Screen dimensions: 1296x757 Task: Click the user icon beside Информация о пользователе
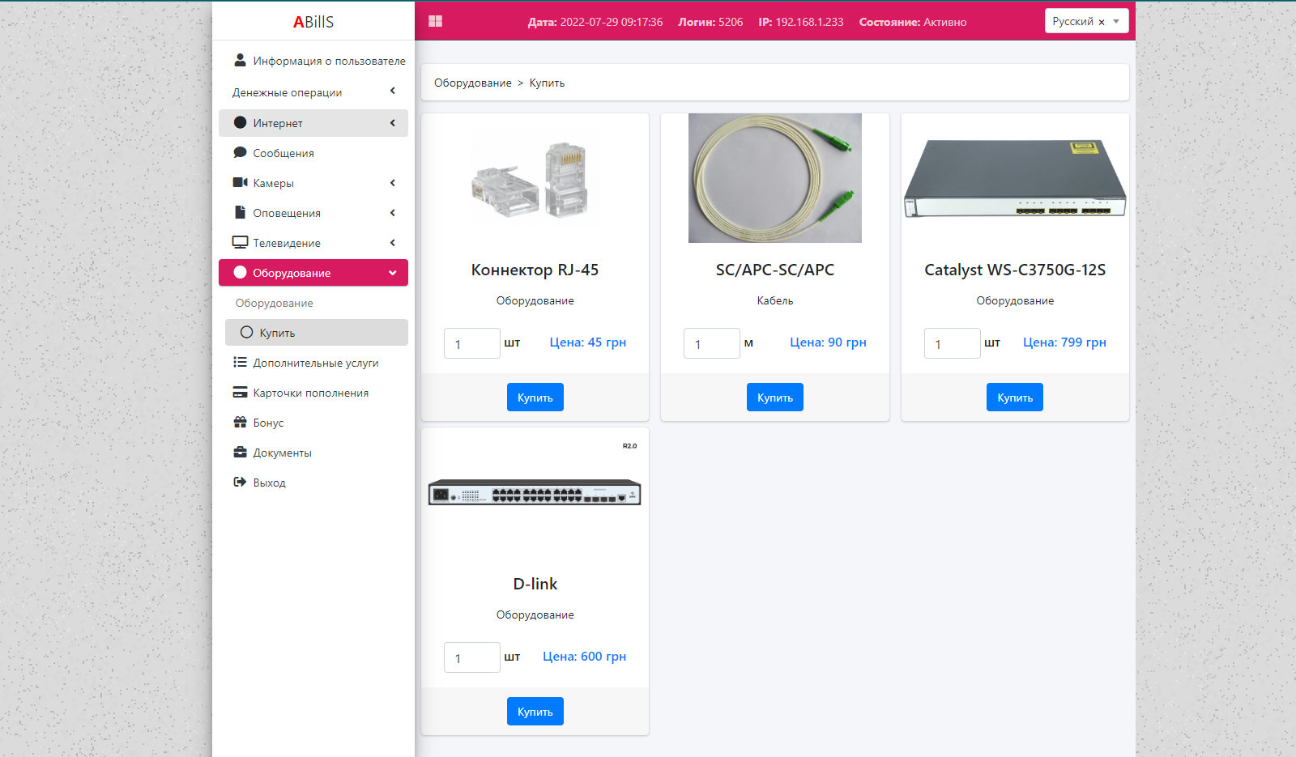coord(240,60)
